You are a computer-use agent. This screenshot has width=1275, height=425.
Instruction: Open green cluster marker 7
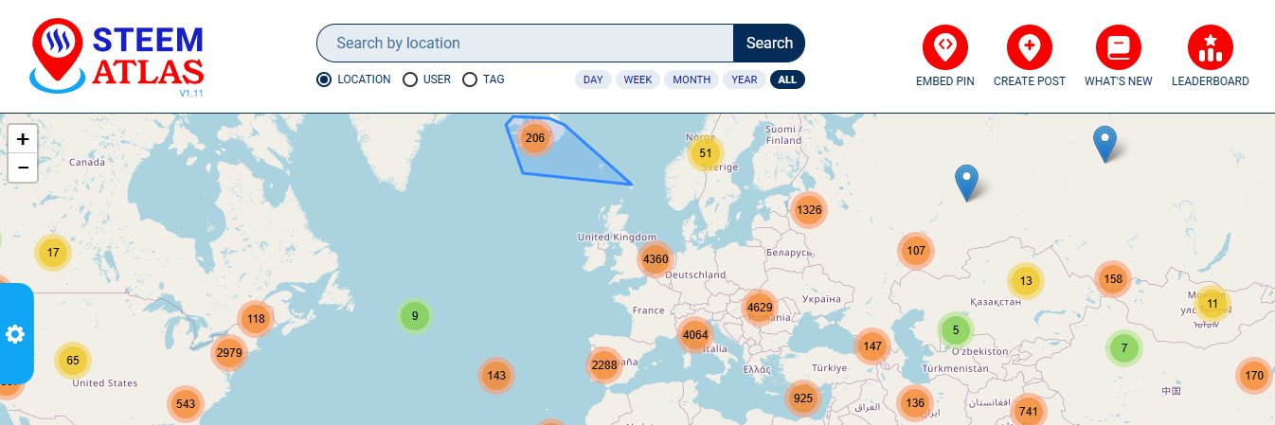(1124, 348)
